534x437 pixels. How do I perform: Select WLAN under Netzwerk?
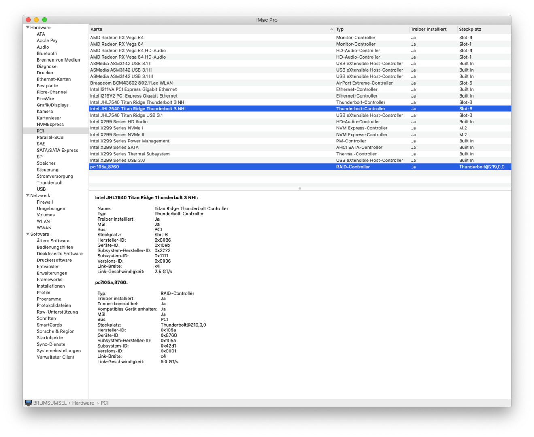pos(43,222)
